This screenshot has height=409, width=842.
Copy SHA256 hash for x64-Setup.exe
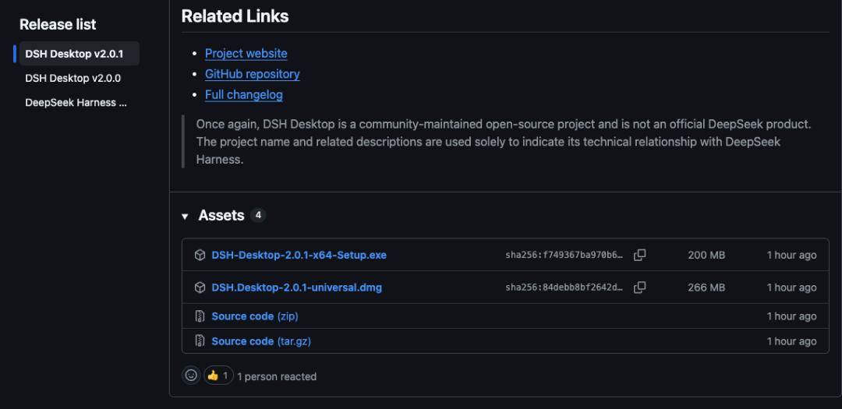click(x=639, y=255)
